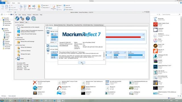
Task: Click the File and Folder backup icon
Action: (18, 35)
